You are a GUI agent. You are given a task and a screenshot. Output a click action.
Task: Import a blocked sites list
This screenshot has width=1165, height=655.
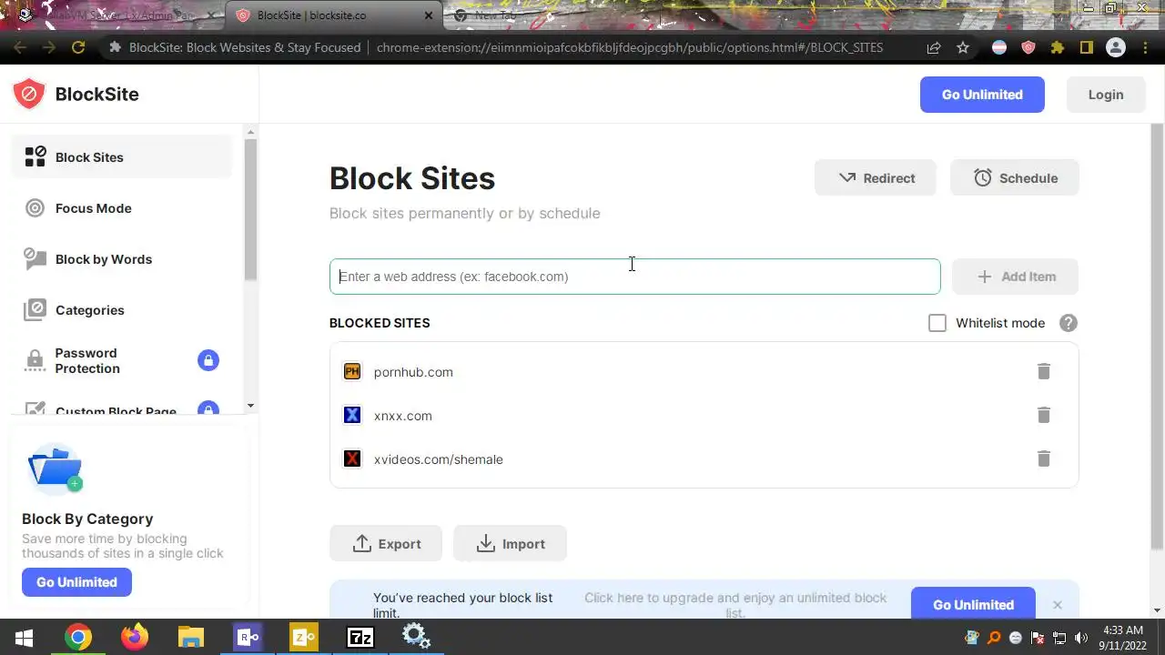pyautogui.click(x=510, y=544)
